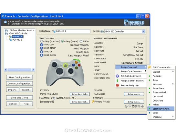This screenshot has width=176, height=133.
Task: Click into the Config Name field
Action: pyautogui.click(x=73, y=31)
